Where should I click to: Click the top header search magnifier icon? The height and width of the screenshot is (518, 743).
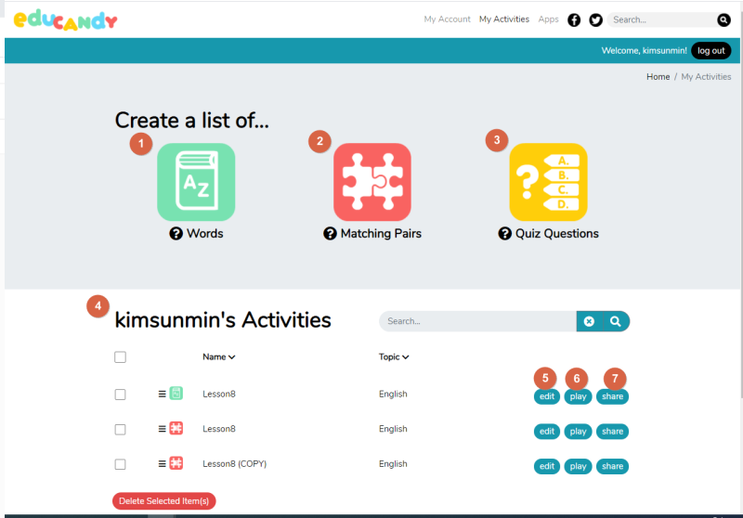point(723,19)
